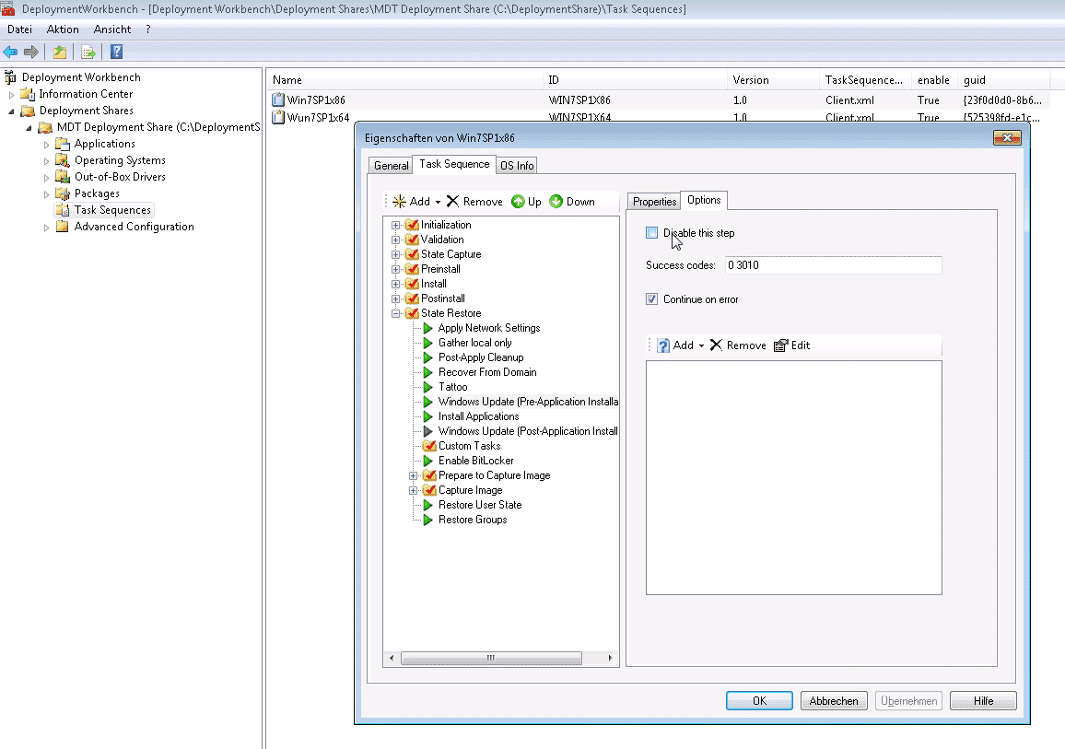The height and width of the screenshot is (749, 1065).
Task: Click the Version column header
Action: (x=774, y=80)
